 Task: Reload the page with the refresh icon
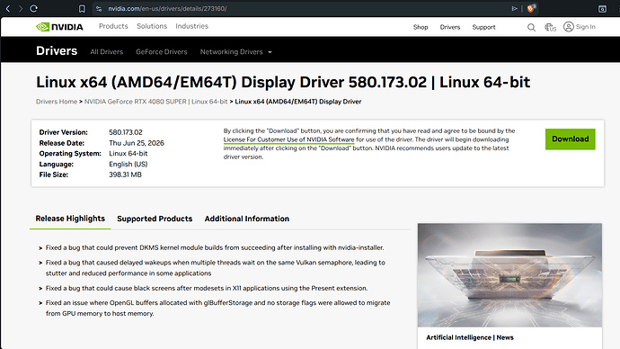point(33,8)
